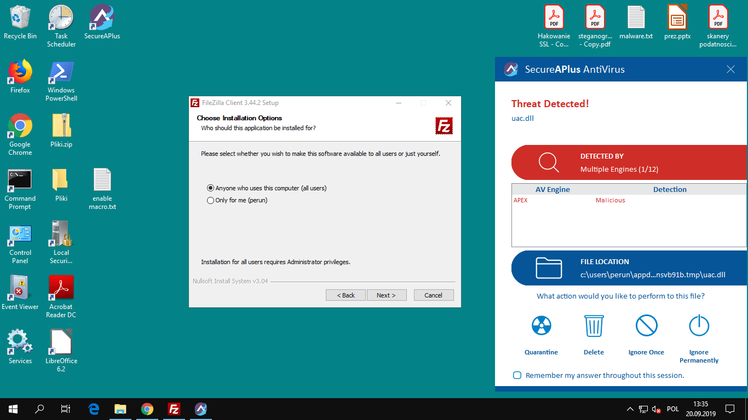Click the FileZilla logo in setup header
748x420 pixels.
[444, 126]
